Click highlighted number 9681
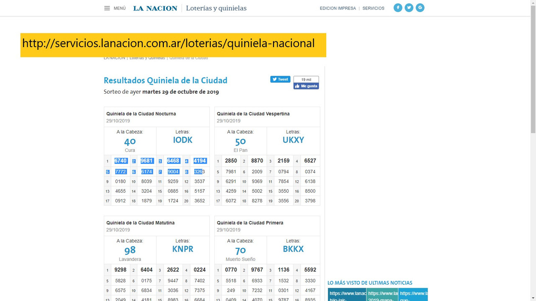The image size is (536, 301). click(x=147, y=161)
